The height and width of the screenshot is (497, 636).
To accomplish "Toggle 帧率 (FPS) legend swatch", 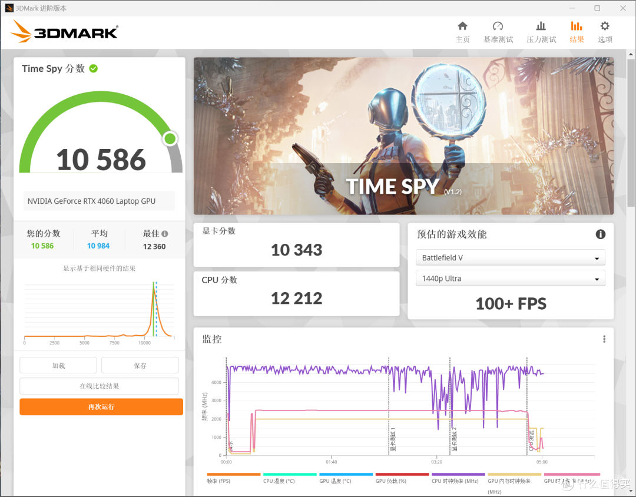I will click(x=234, y=474).
